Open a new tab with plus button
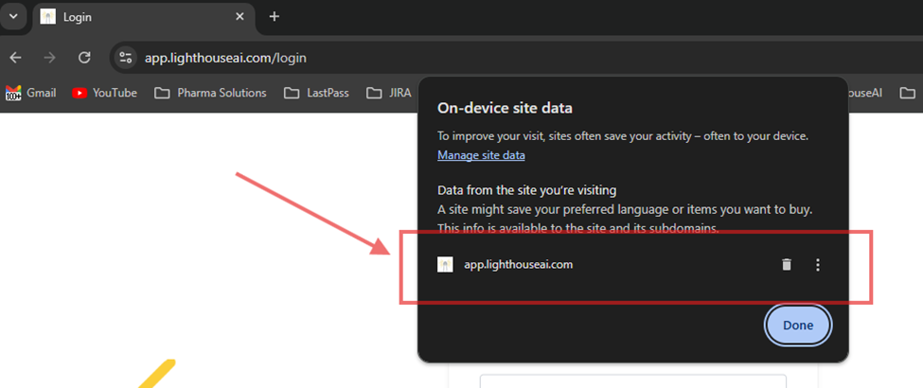The height and width of the screenshot is (388, 923). [x=275, y=17]
